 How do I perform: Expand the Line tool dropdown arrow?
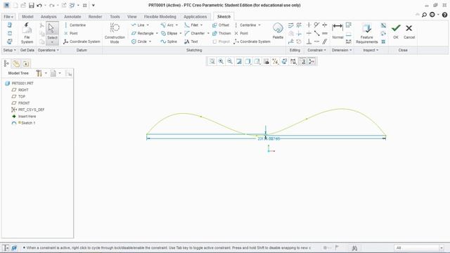coord(148,25)
